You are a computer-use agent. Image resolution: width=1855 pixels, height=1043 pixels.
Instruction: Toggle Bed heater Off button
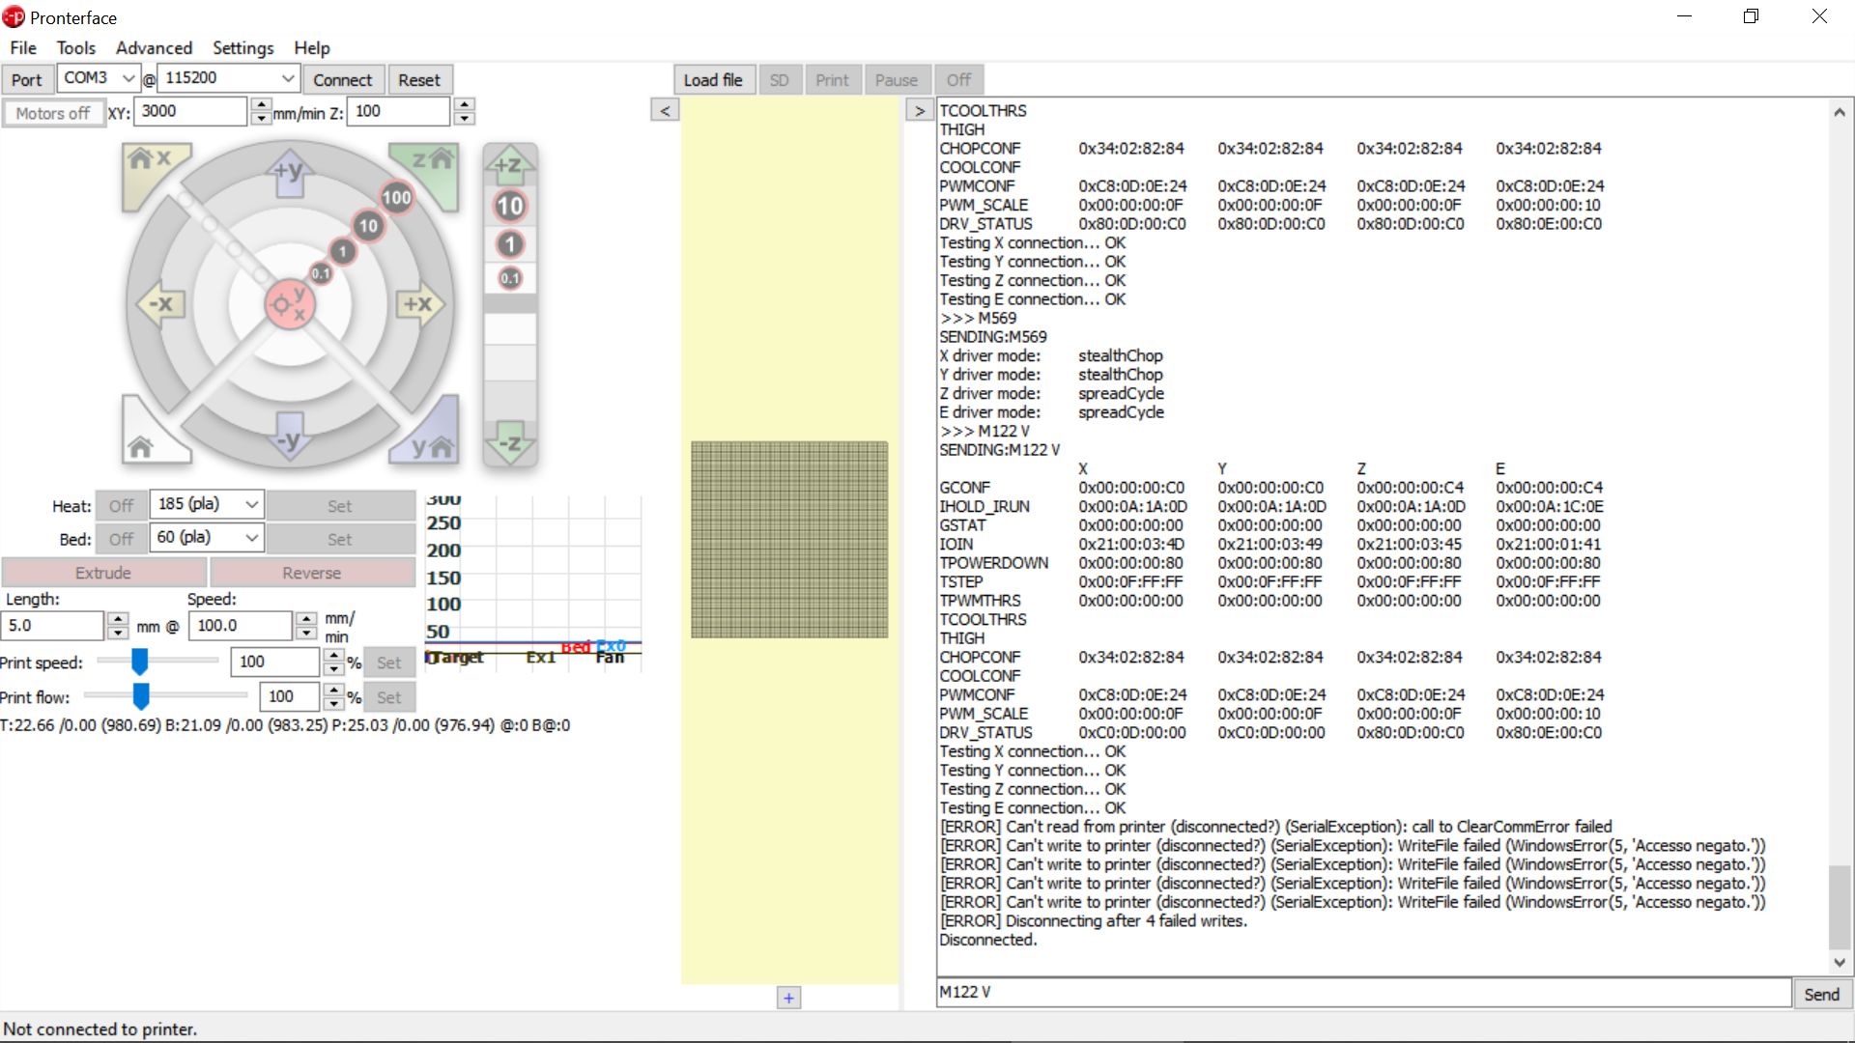click(122, 539)
